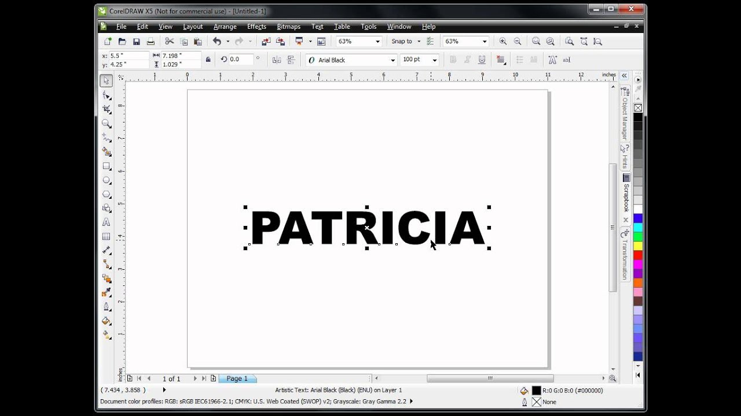Open the Arrange menu
This screenshot has width=741, height=416.
(x=225, y=27)
